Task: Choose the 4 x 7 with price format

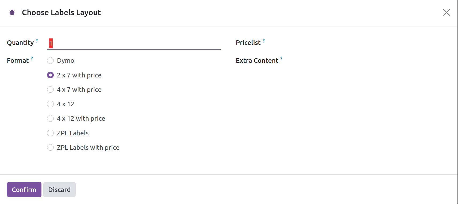Action: click(51, 90)
